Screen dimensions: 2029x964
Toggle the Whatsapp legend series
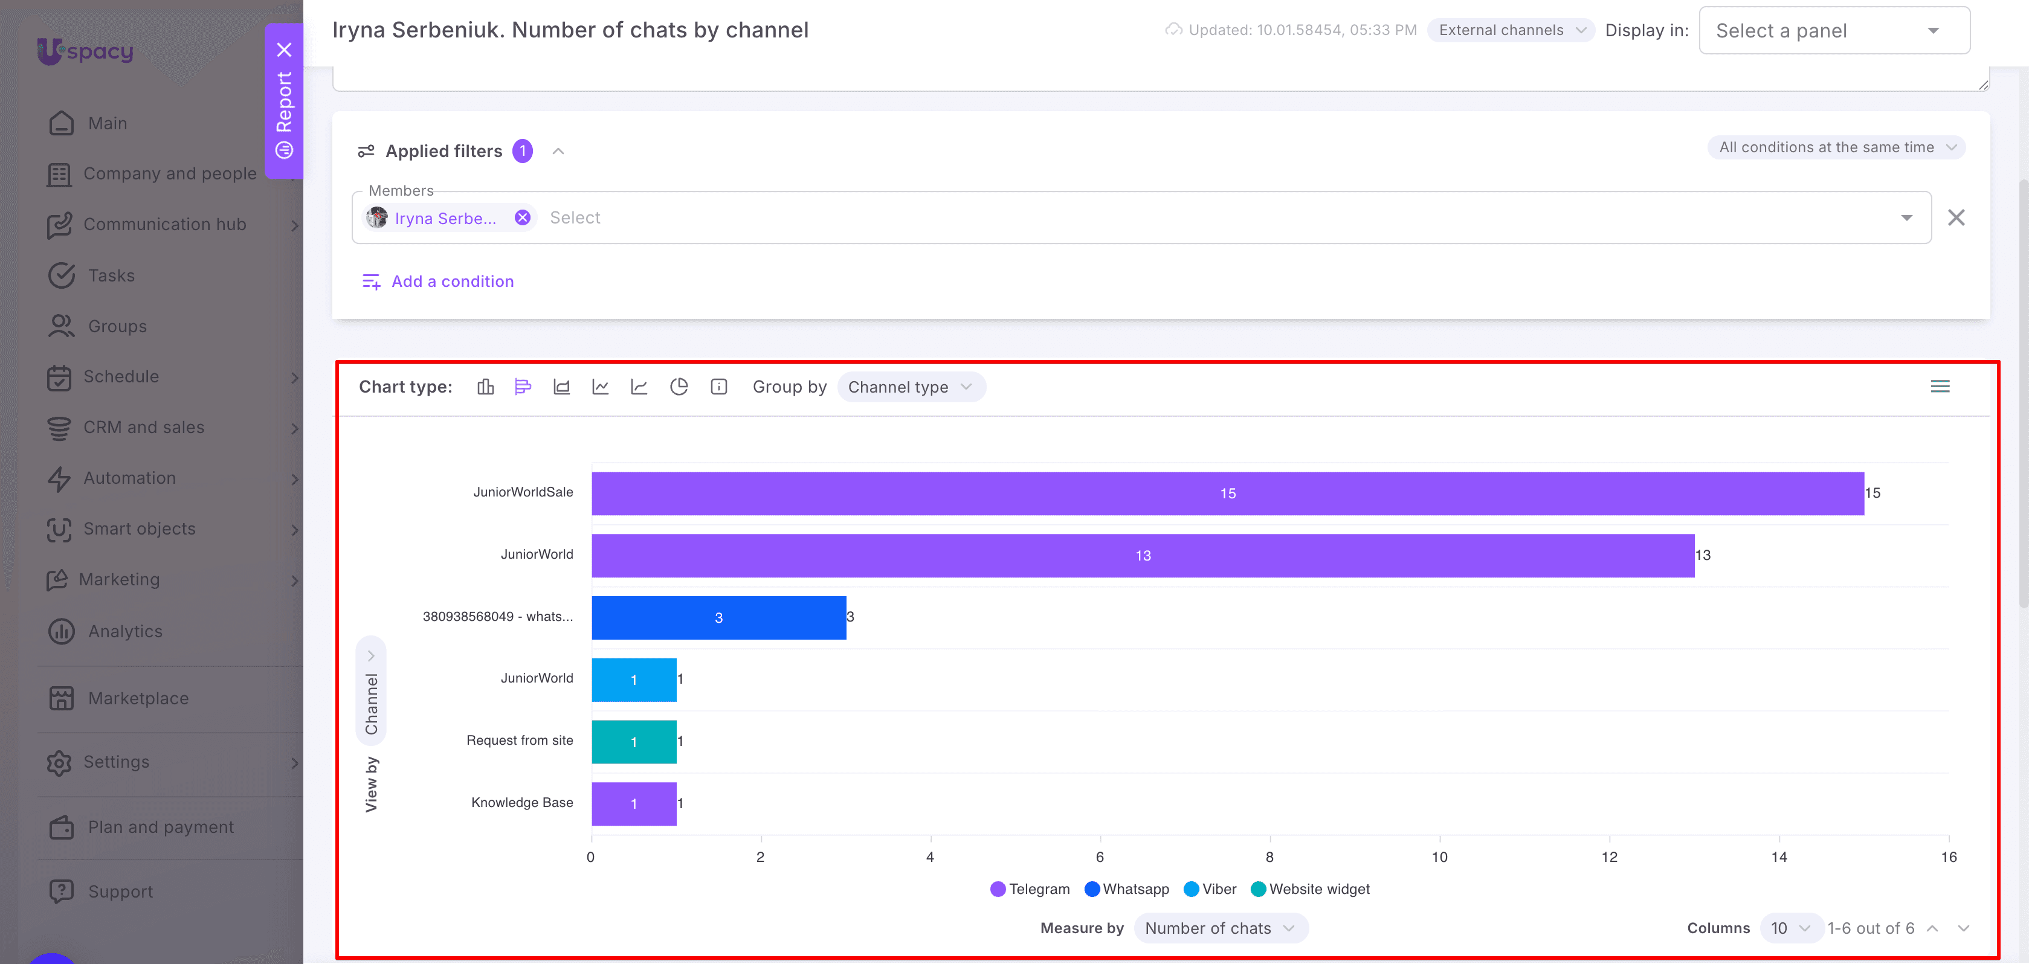1127,889
